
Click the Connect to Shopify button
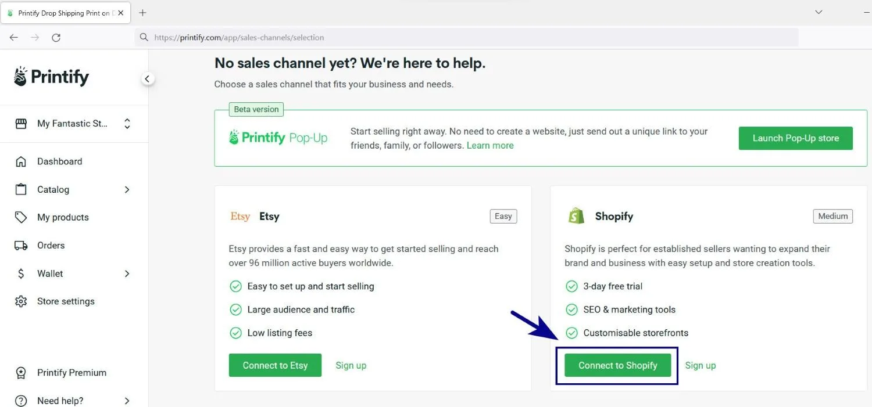pyautogui.click(x=617, y=365)
